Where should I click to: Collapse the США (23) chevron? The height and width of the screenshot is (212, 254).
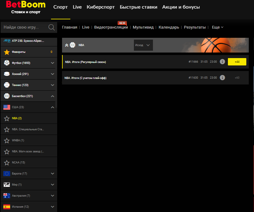pos(53,107)
